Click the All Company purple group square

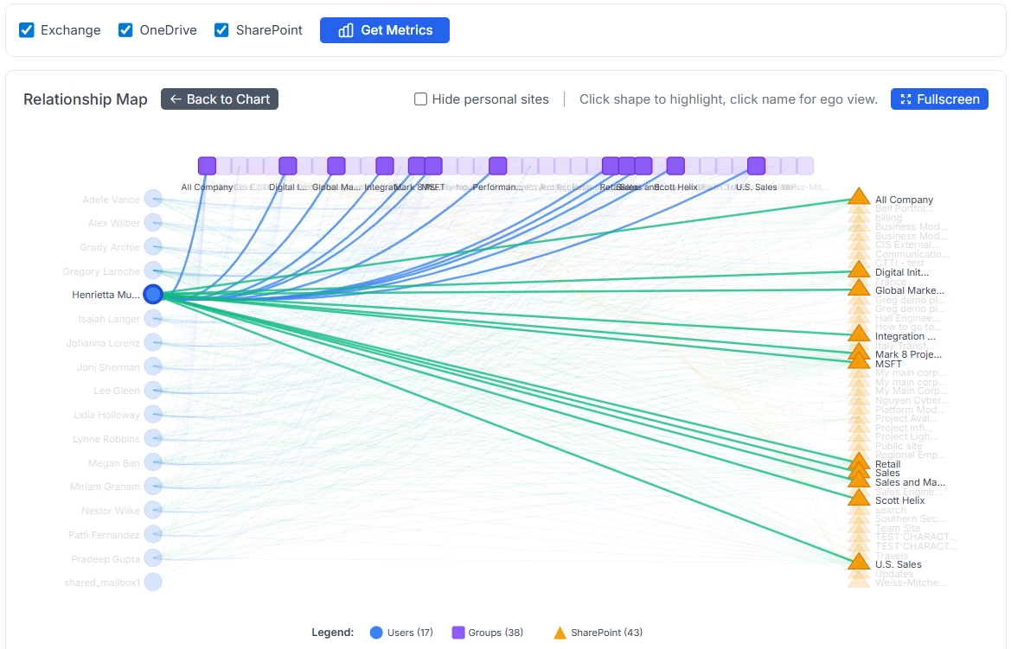tap(207, 166)
